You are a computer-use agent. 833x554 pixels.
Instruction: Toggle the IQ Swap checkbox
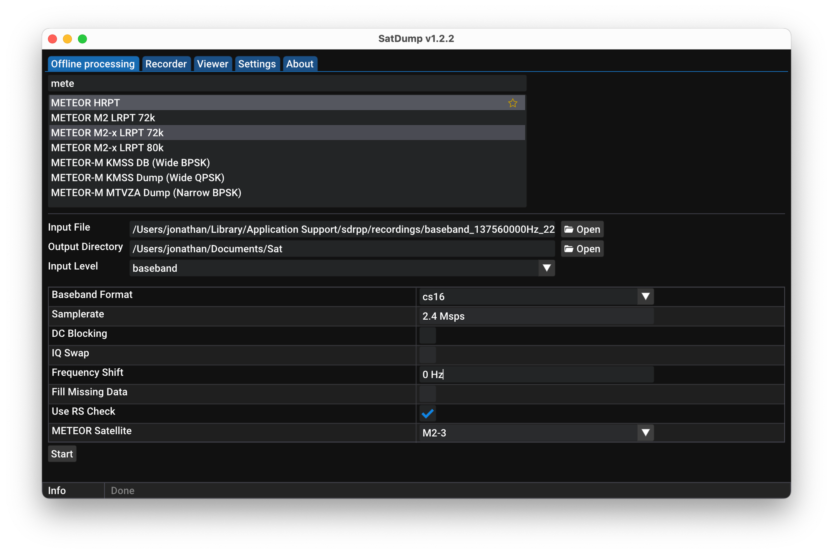[x=427, y=355]
